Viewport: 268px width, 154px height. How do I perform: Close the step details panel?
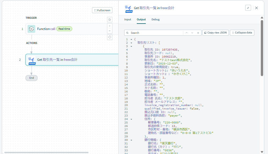pos(256,8)
